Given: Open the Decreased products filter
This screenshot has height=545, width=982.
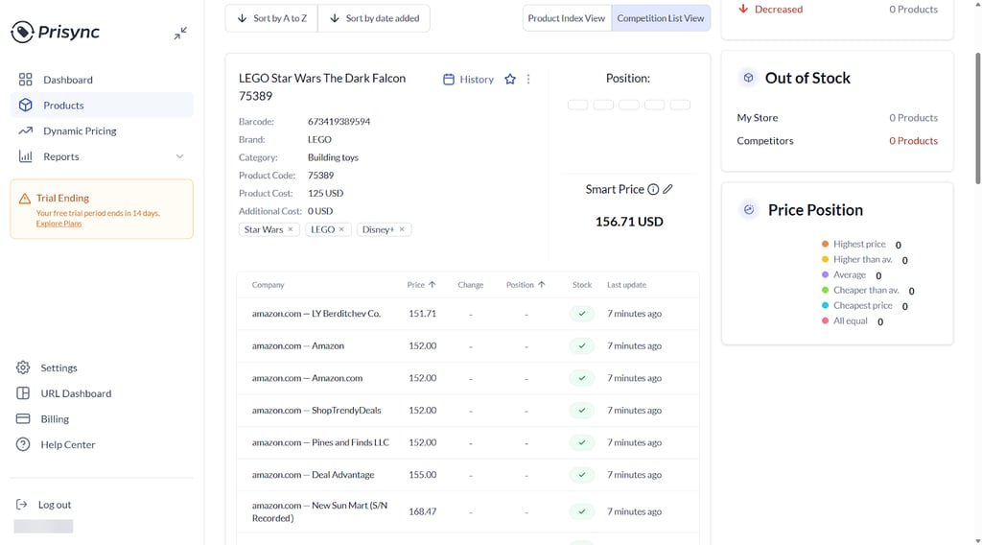Looking at the screenshot, I should point(837,10).
